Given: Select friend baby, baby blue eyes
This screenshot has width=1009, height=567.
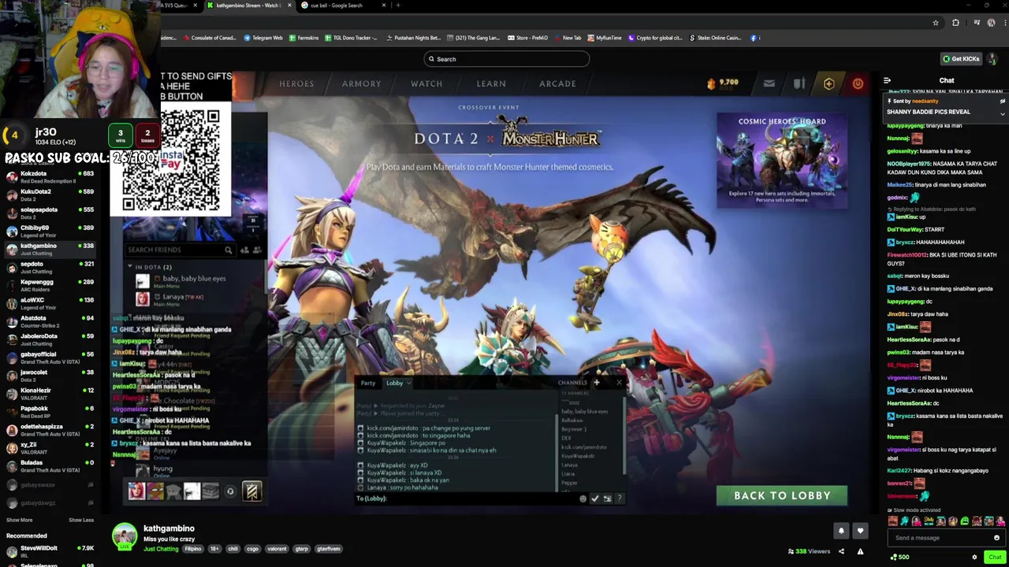Looking at the screenshot, I should click(193, 280).
